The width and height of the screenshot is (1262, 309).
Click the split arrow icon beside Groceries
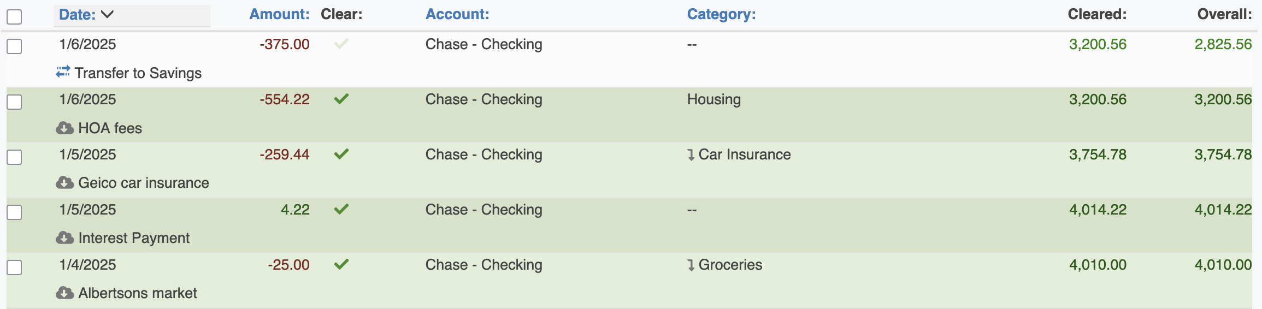691,265
